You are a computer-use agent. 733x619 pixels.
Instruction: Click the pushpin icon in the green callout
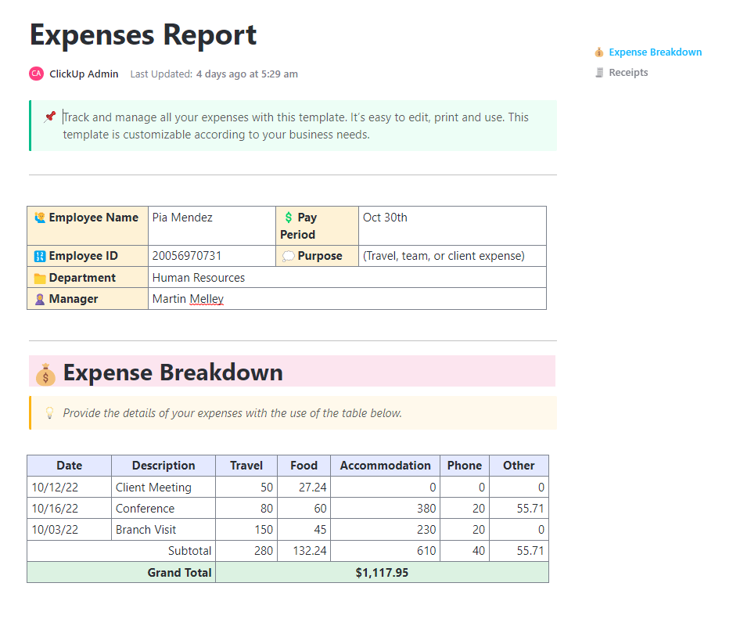pos(49,116)
